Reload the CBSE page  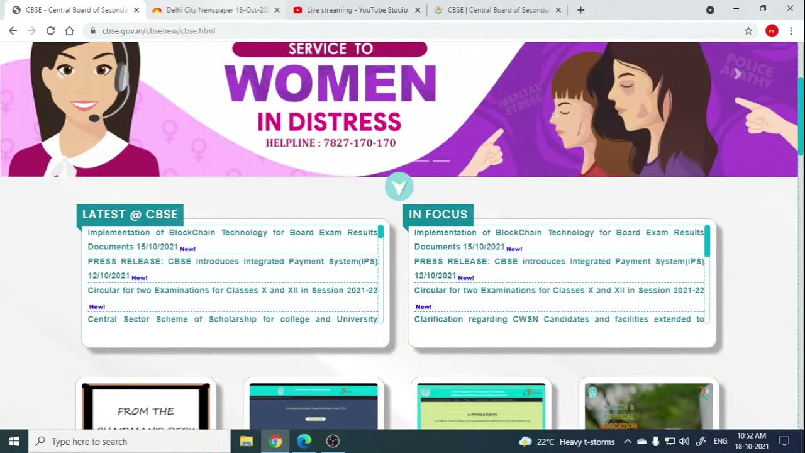point(50,31)
